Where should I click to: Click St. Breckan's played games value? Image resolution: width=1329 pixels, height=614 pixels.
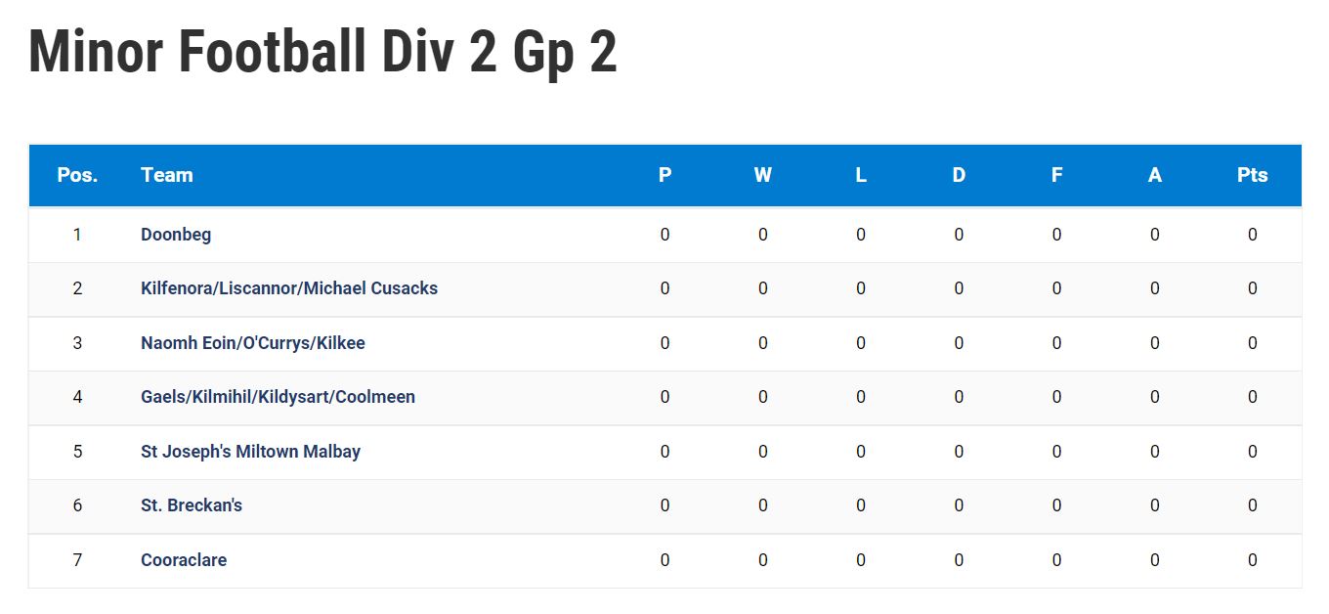pyautogui.click(x=665, y=505)
